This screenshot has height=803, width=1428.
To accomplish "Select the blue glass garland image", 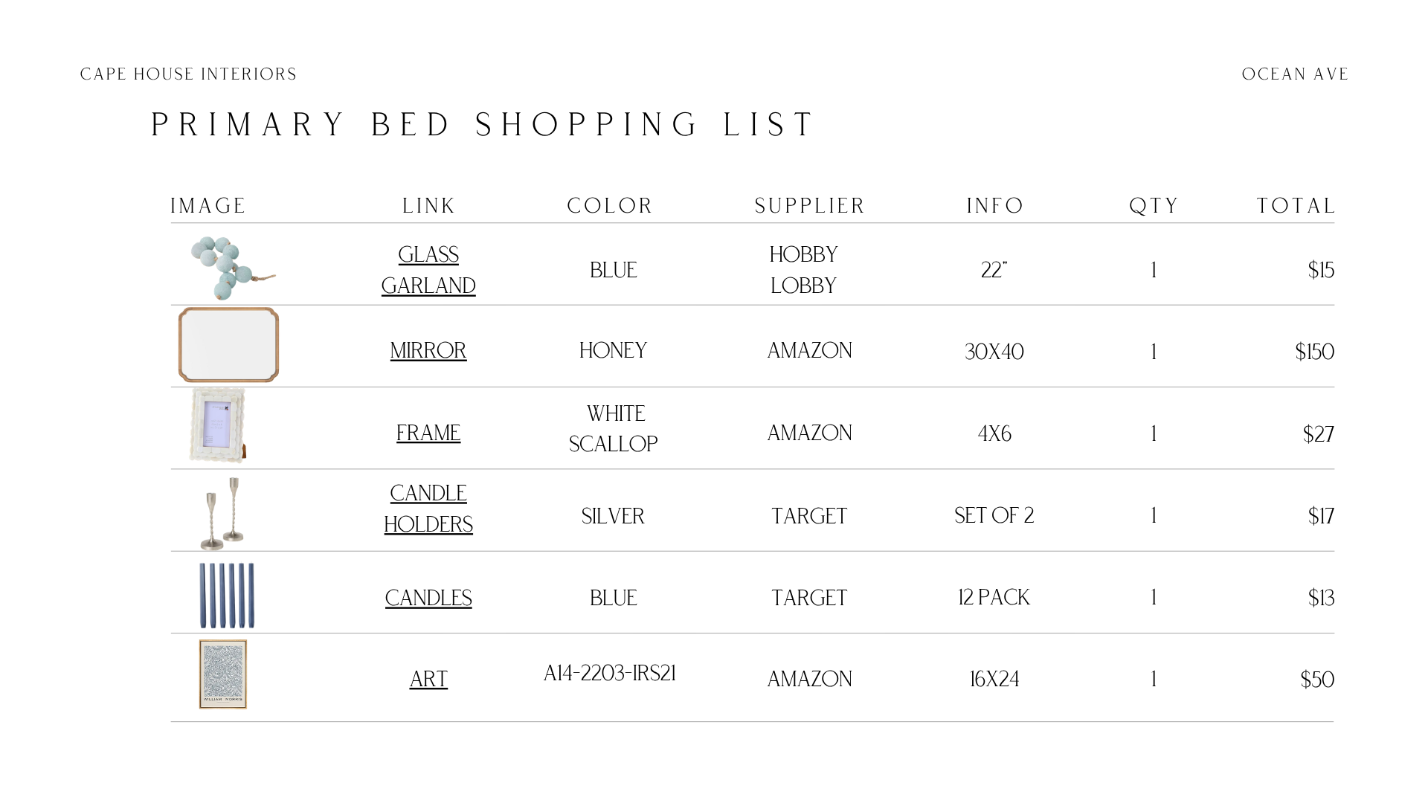I will coord(232,268).
